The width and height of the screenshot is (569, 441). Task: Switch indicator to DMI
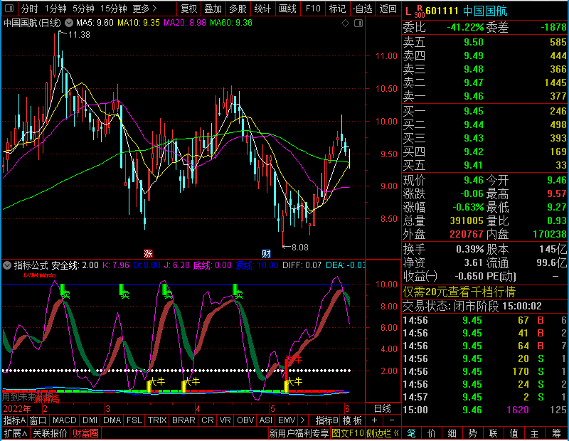tap(90, 420)
